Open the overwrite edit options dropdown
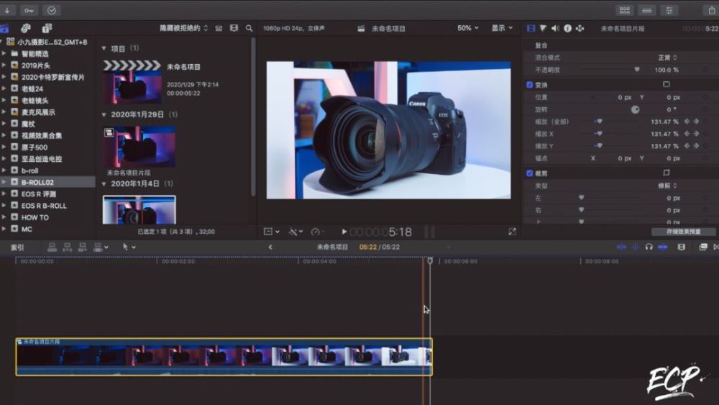Viewport: 719px width, 405px height. 101,247
